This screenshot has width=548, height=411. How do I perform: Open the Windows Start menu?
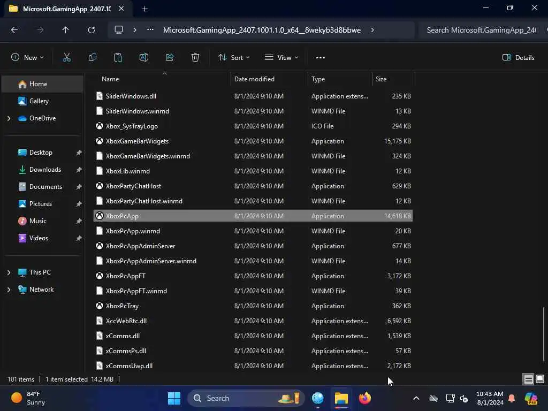pyautogui.click(x=174, y=398)
